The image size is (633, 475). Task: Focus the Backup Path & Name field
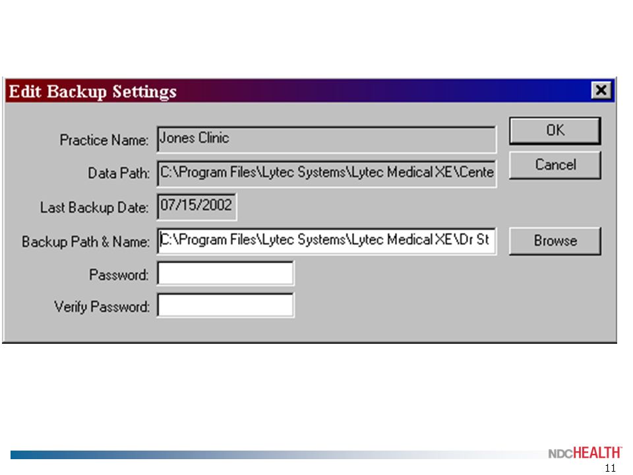click(326, 241)
